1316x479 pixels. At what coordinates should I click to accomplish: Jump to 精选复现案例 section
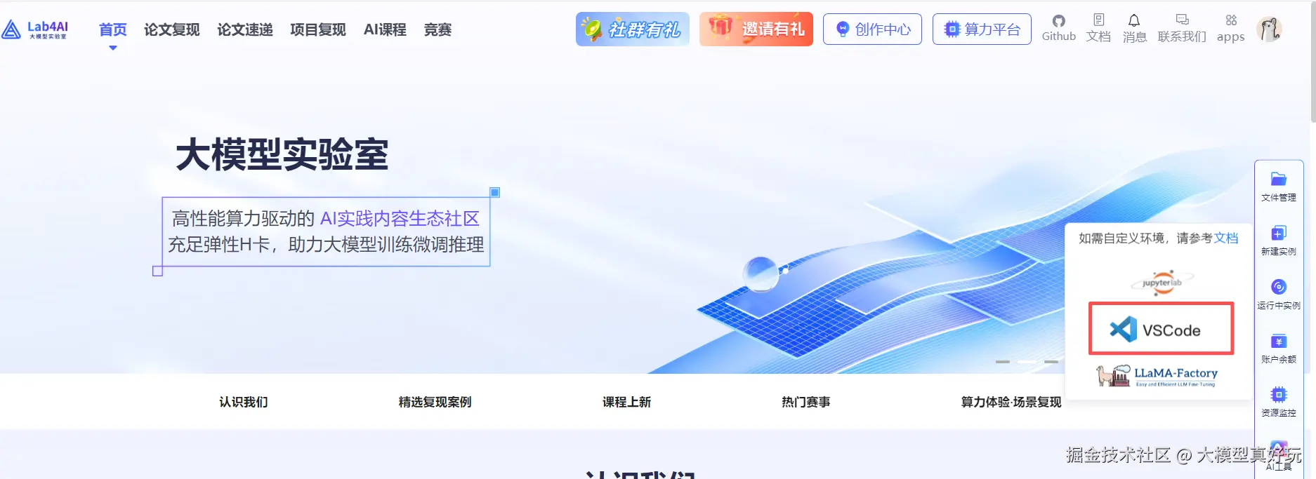435,402
